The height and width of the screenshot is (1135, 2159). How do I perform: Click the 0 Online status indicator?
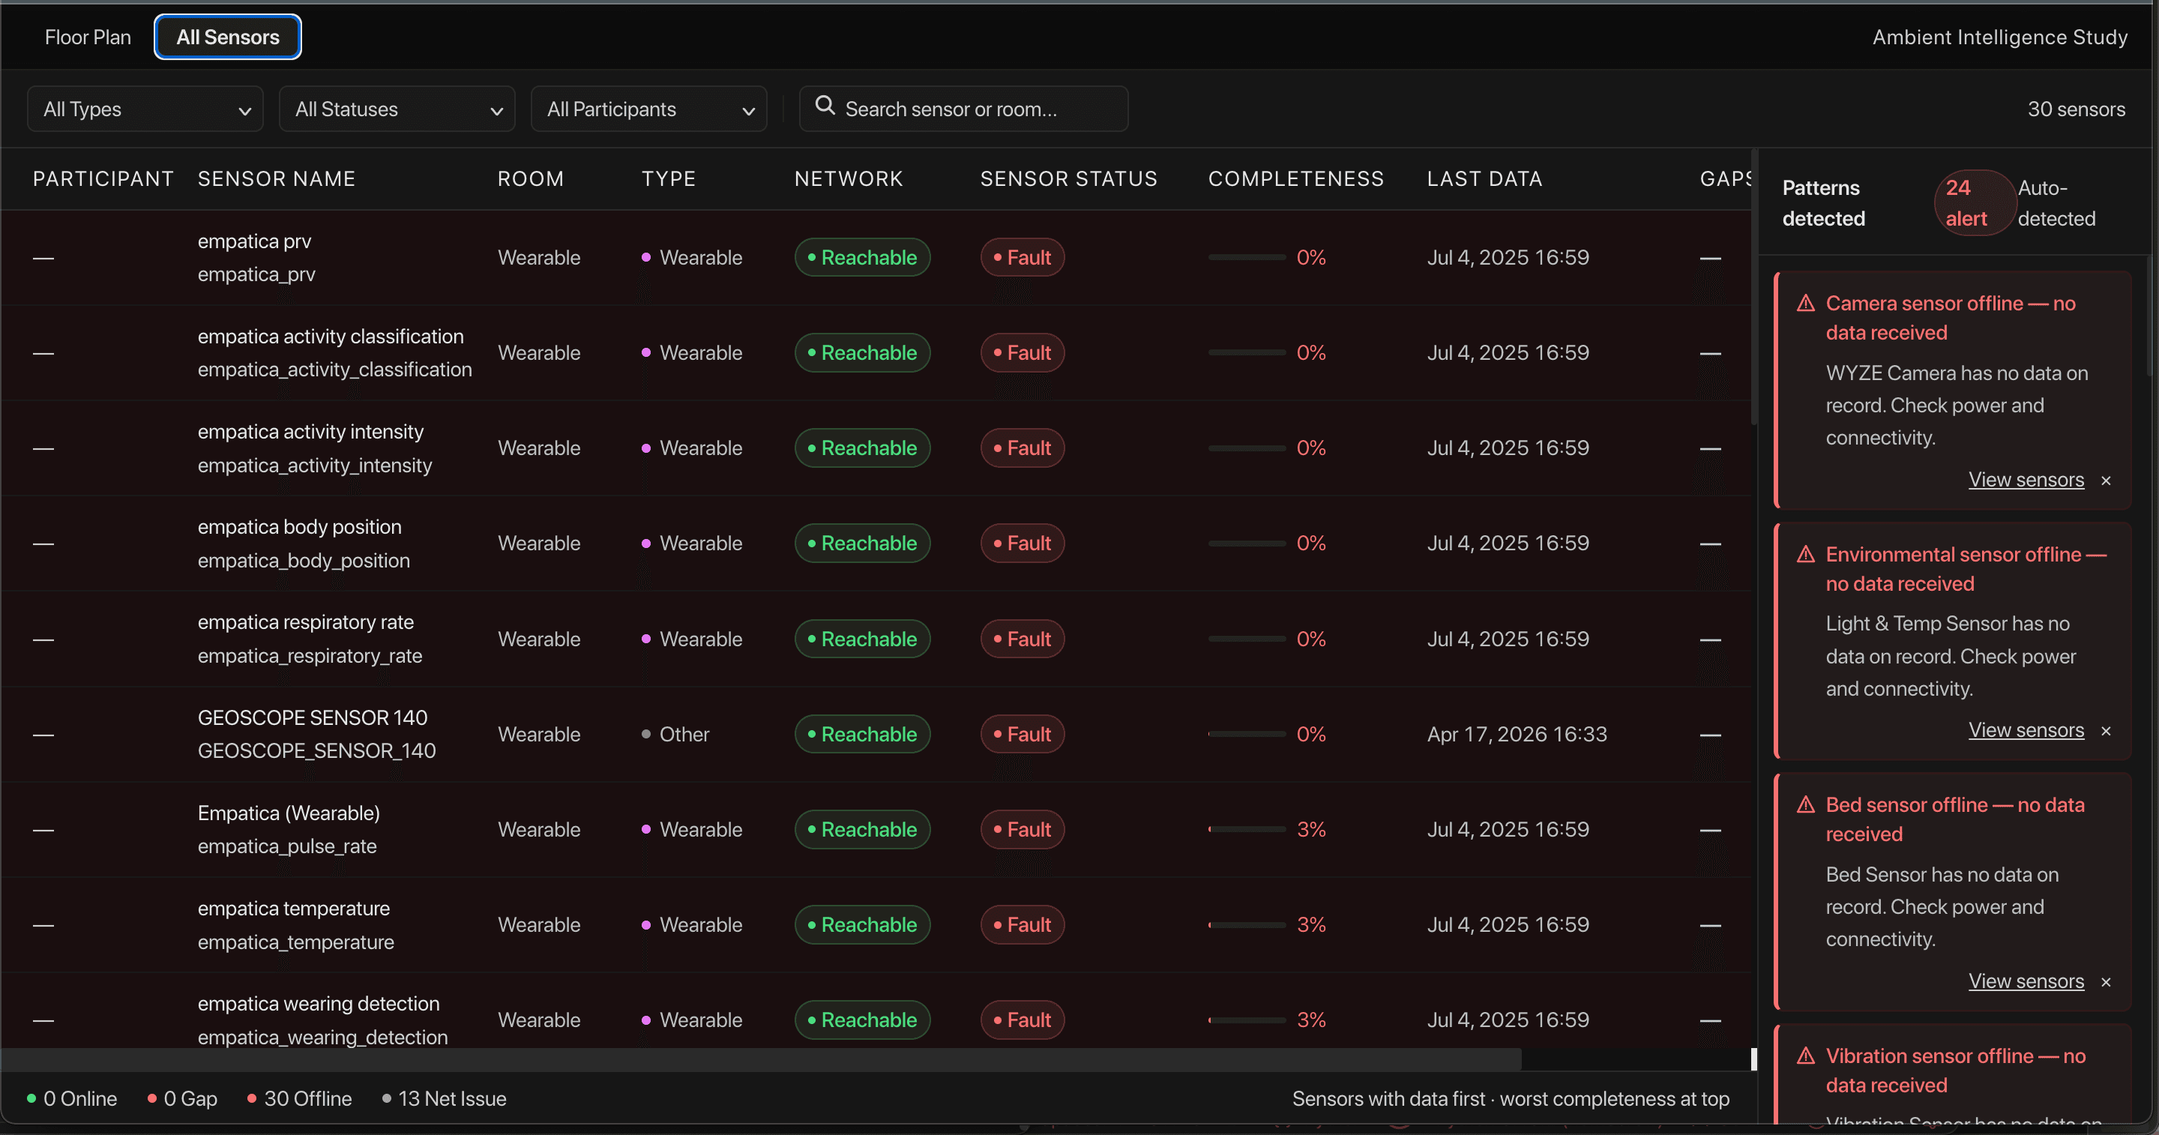[72, 1098]
